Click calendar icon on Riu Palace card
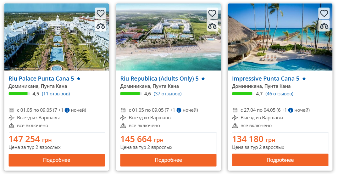Screen dimensions: 338x175 click(x=12, y=110)
